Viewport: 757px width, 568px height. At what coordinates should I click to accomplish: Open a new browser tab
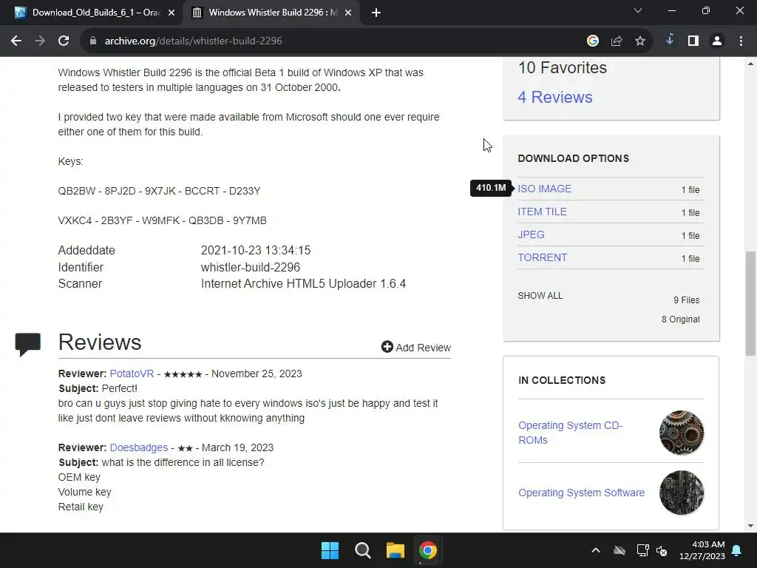[x=376, y=13]
